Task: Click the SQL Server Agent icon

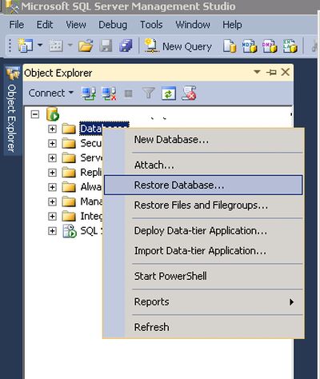Action: [x=70, y=231]
